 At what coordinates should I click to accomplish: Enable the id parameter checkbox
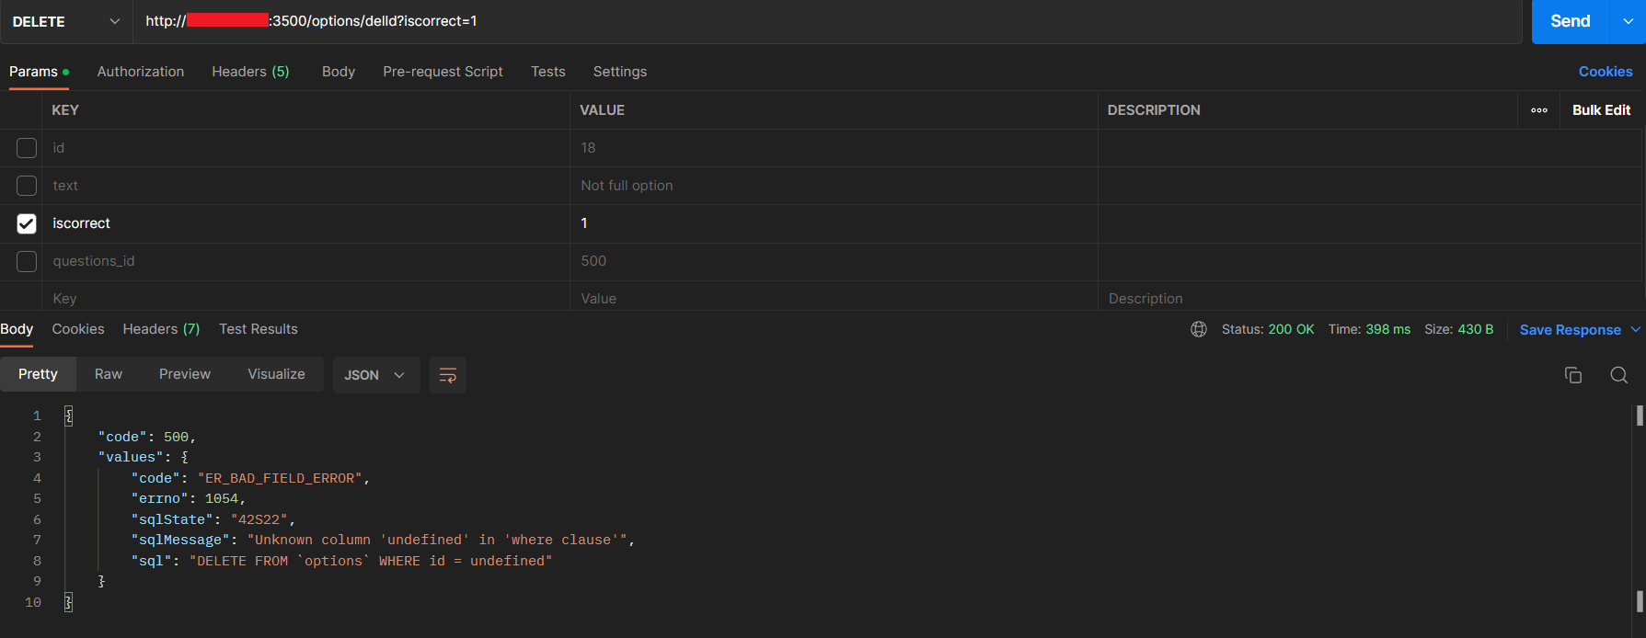[27, 148]
